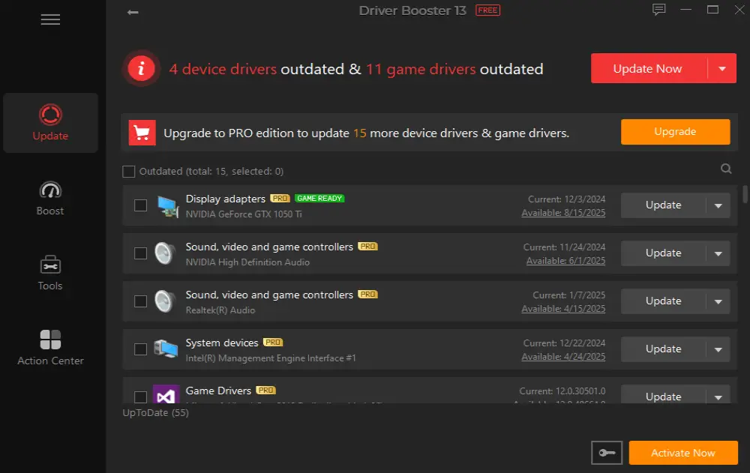Expand dropdown for Intel Management Engine Update
This screenshot has width=750, height=473.
(718, 349)
